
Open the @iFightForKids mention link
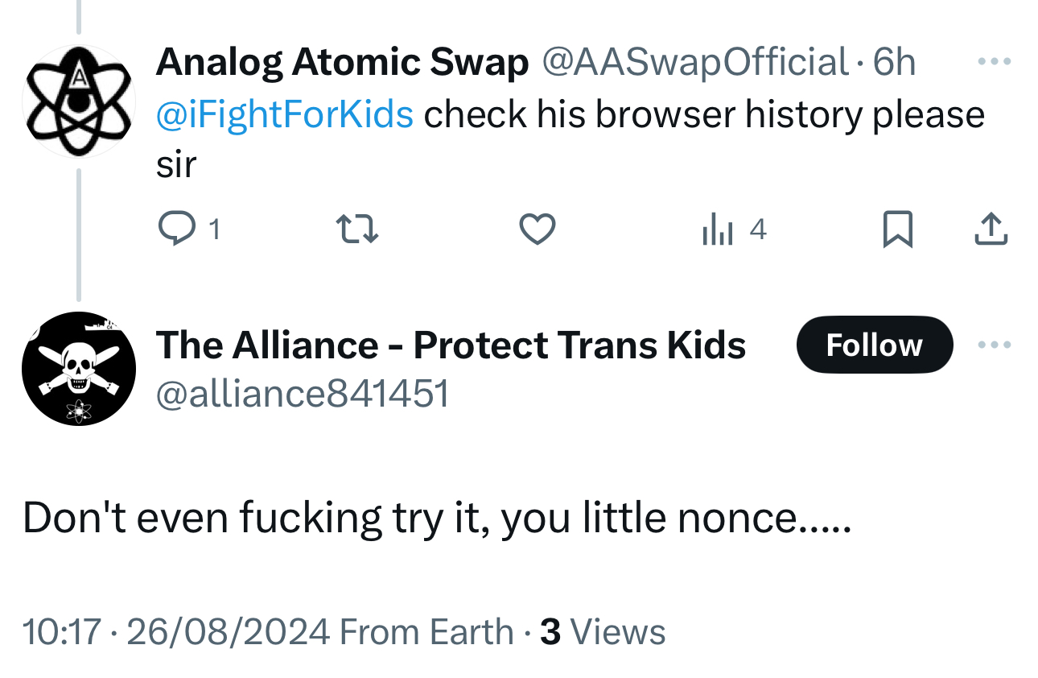pyautogui.click(x=285, y=114)
